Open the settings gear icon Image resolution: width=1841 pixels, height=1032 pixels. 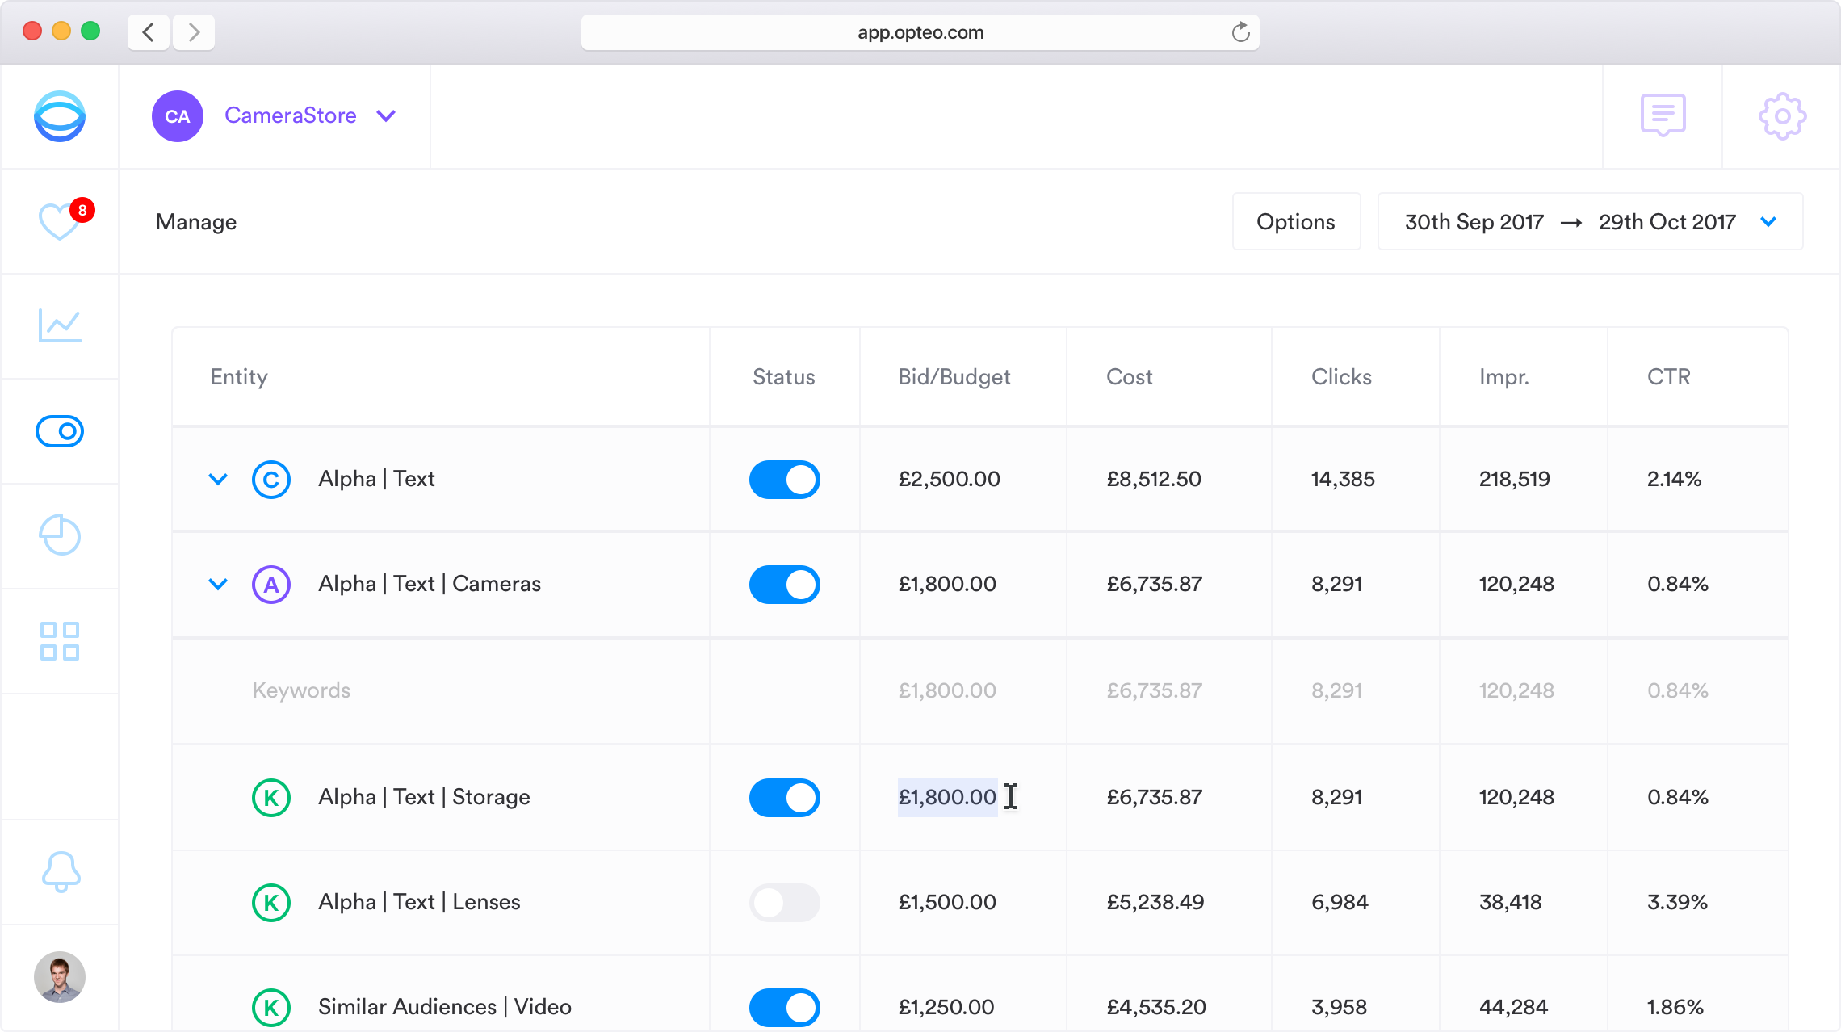pos(1782,116)
